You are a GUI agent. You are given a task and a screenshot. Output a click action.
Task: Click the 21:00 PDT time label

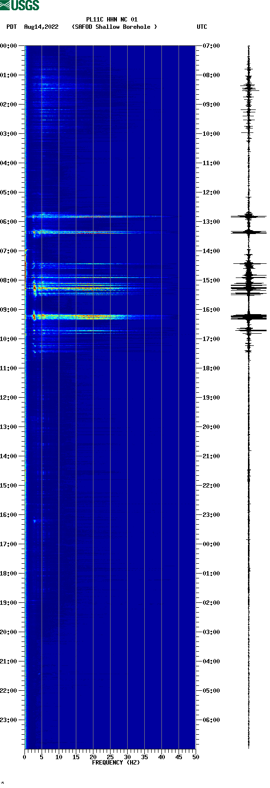click(9, 661)
